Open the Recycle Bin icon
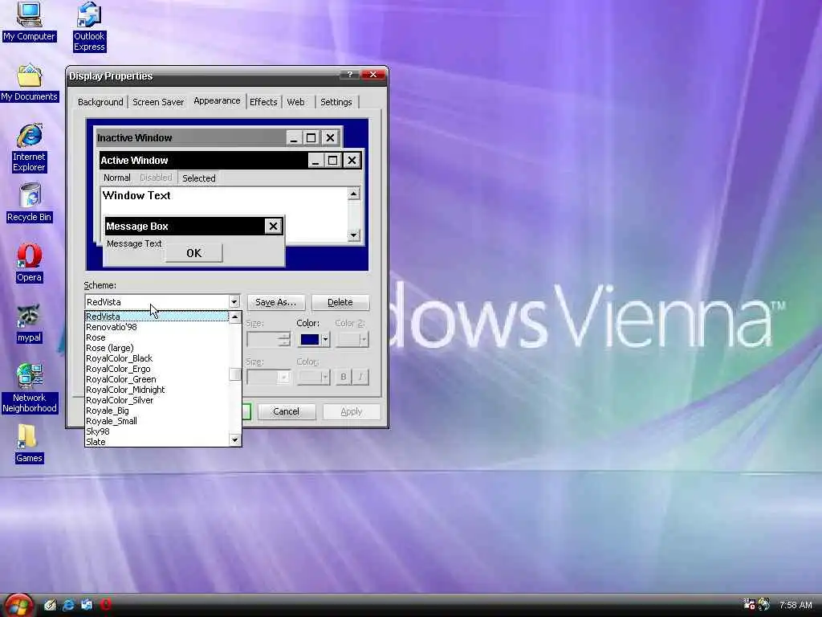The image size is (822, 617). tap(30, 203)
